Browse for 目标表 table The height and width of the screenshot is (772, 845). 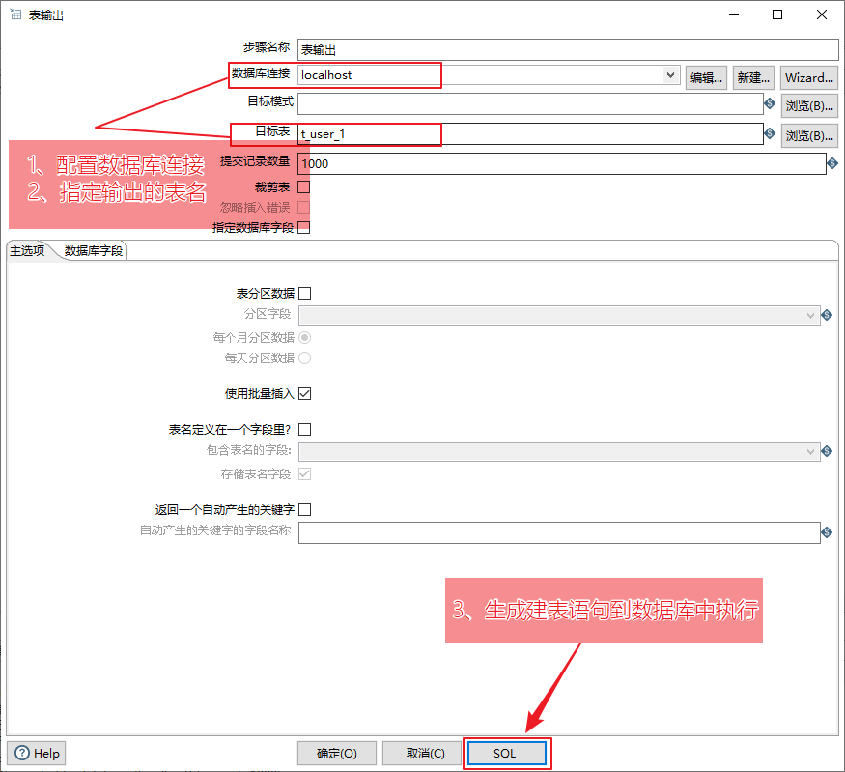click(809, 135)
